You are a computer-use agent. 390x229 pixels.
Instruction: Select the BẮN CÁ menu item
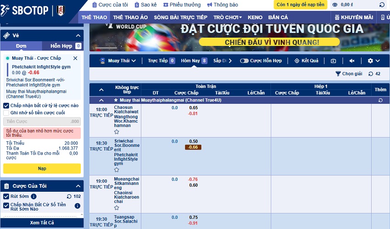click(x=278, y=17)
